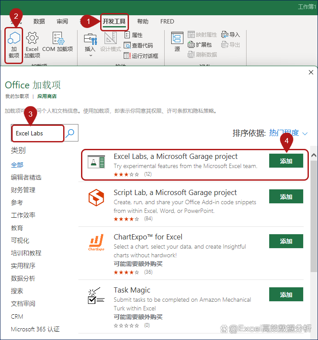Open the FRED ribbon tab
318x340 pixels.
[167, 21]
